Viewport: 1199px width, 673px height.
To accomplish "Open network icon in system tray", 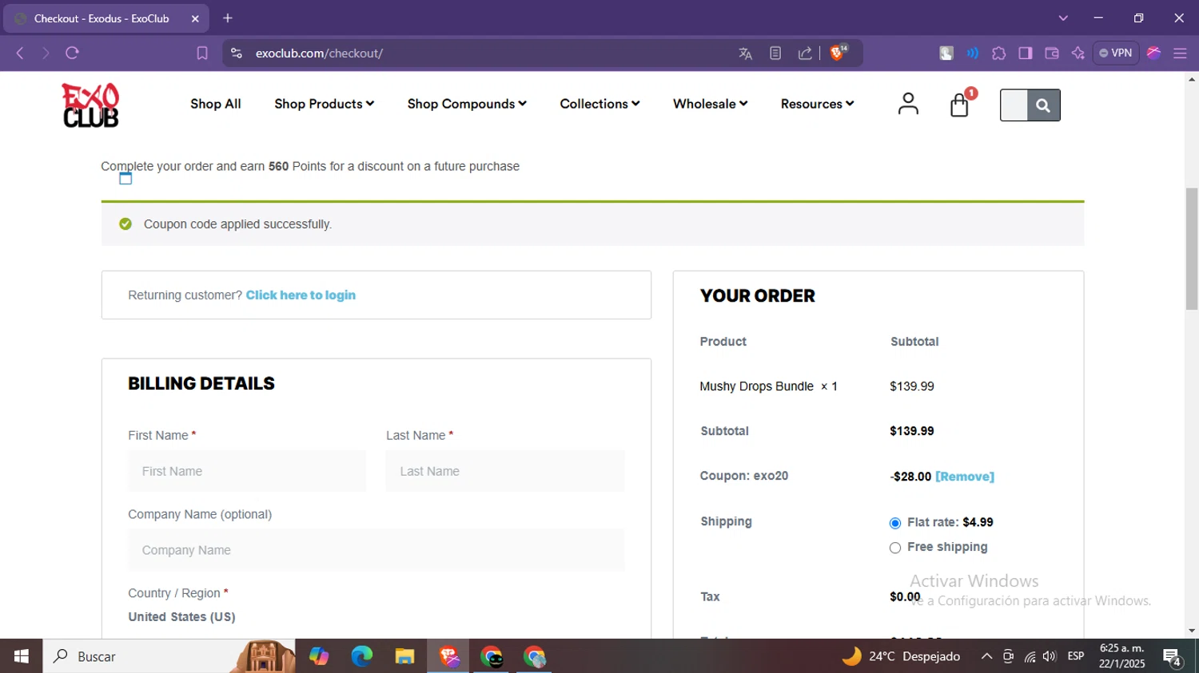I will (x=1030, y=656).
